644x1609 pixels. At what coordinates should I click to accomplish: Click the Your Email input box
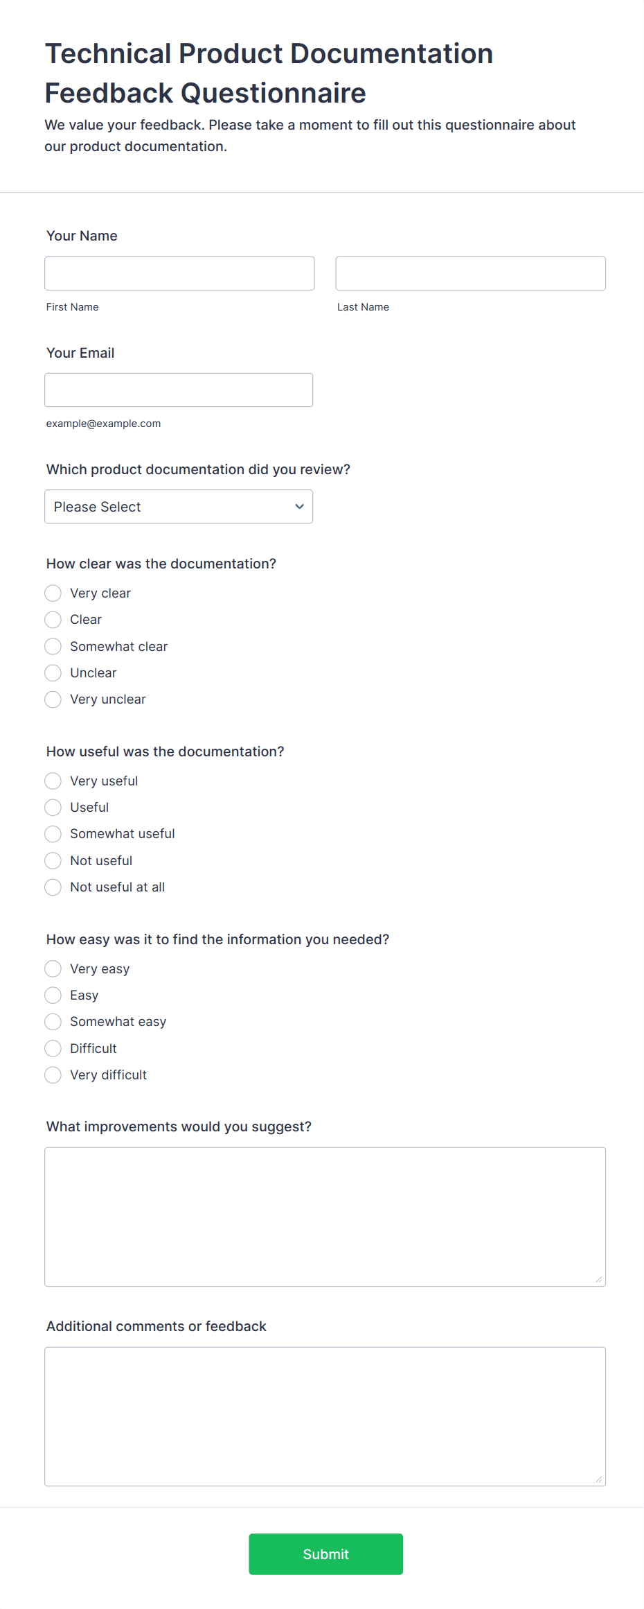tap(179, 390)
